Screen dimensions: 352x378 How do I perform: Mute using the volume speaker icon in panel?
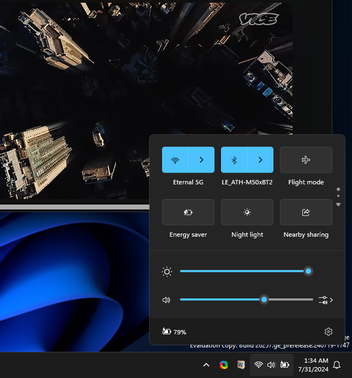(x=166, y=299)
